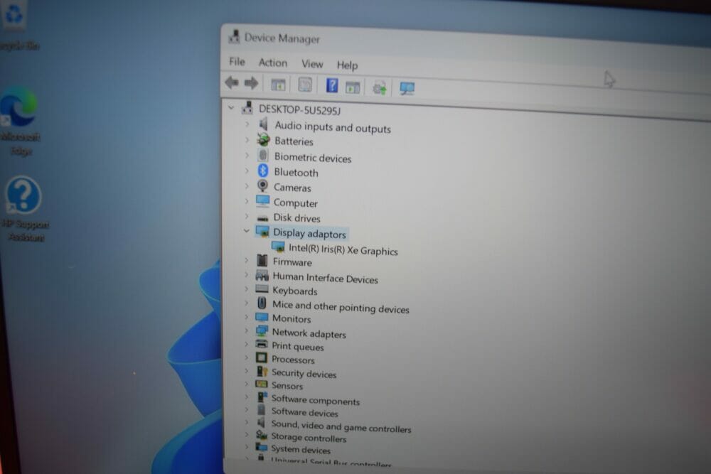Click the Disk drives category icon
Image resolution: width=711 pixels, height=474 pixels.
click(x=262, y=218)
